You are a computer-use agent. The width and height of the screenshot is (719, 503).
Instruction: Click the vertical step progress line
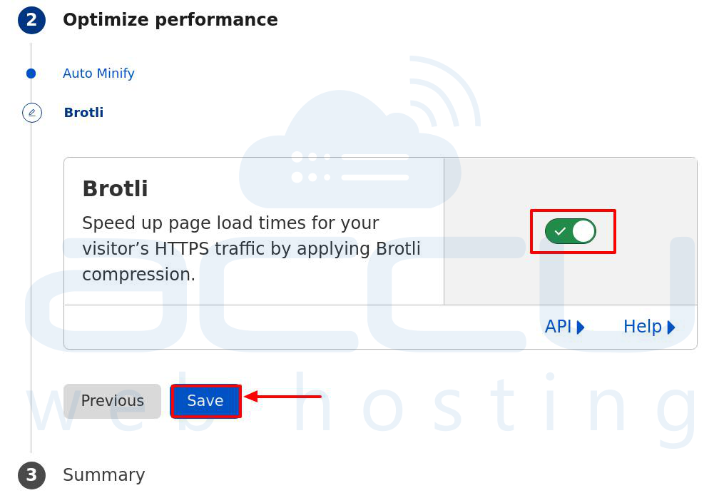(31, 284)
